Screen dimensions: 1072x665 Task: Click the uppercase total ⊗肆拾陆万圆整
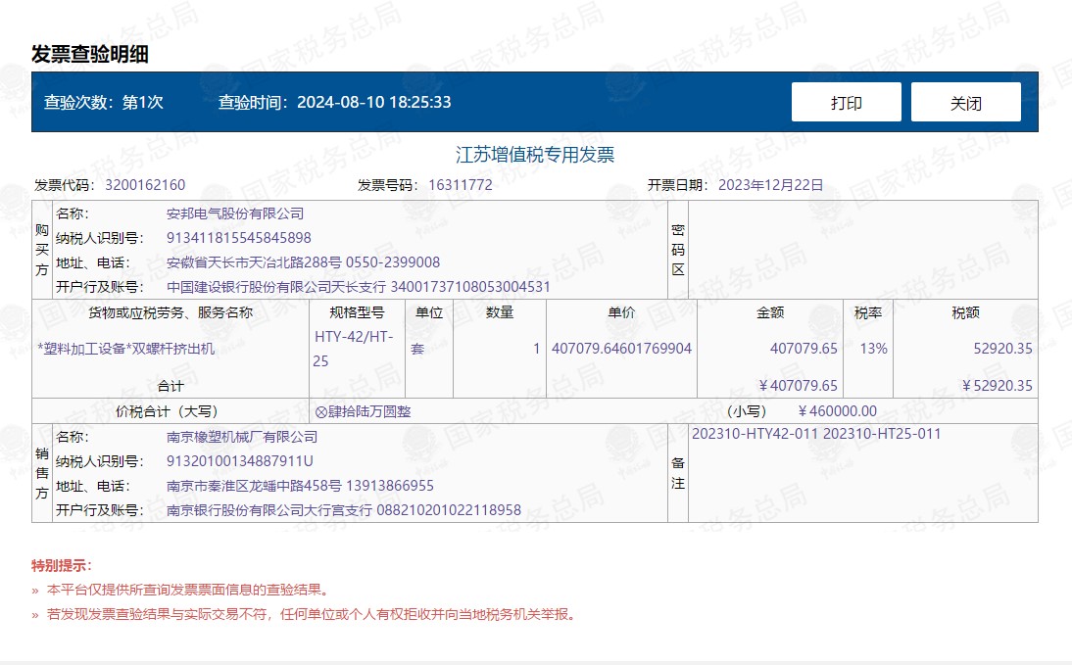tap(363, 411)
